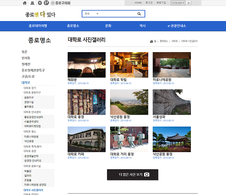Open 좋은공연안내센터 in the sidebar
Screen dimensions: 226x195
tap(34, 117)
